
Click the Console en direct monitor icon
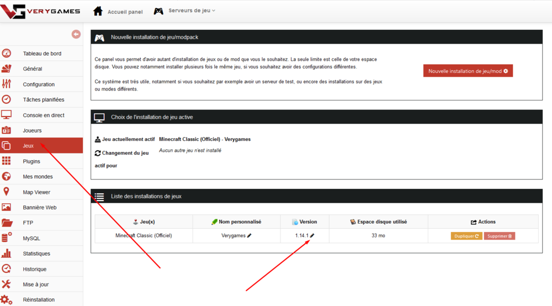(7, 115)
